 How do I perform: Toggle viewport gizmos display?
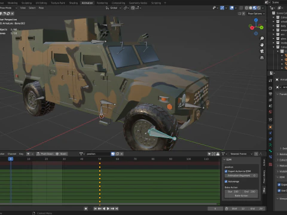(x=222, y=8)
